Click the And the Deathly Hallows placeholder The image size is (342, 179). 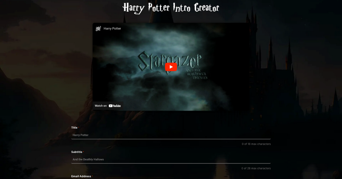click(x=88, y=159)
